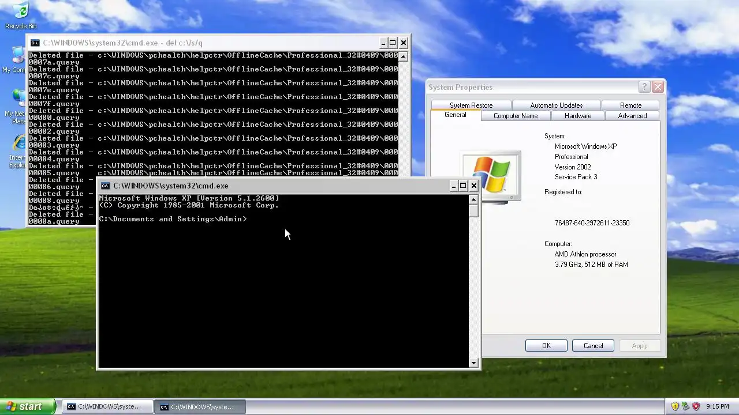The image size is (739, 415).
Task: Click the 'Service Pack 3' text
Action: [576, 177]
